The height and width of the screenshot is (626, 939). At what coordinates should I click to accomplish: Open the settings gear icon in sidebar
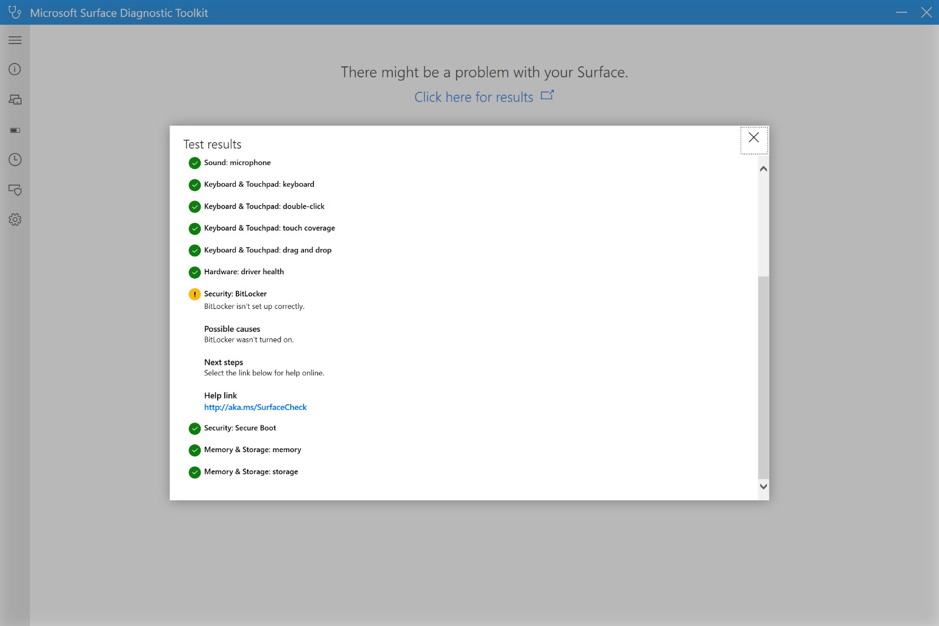(x=15, y=220)
